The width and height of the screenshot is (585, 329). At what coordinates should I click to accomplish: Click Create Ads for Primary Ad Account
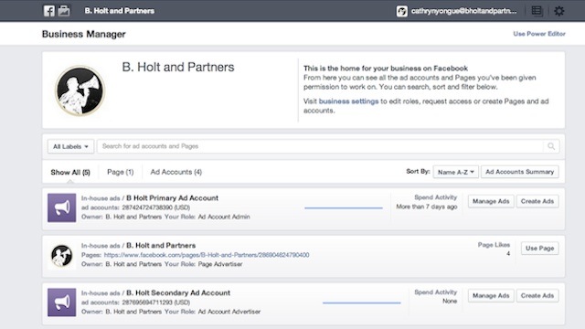[537, 201]
